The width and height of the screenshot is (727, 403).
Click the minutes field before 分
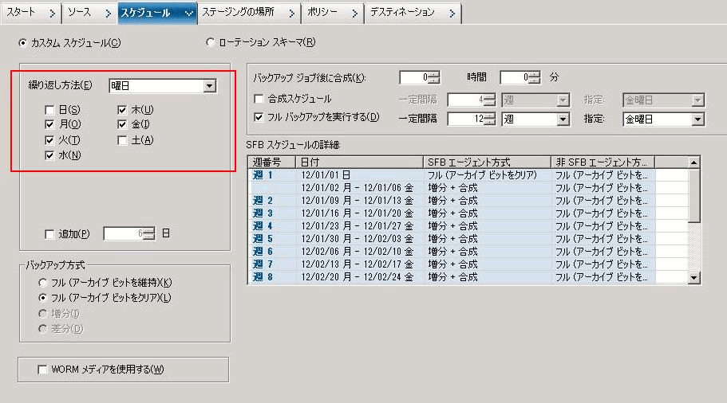(x=514, y=77)
